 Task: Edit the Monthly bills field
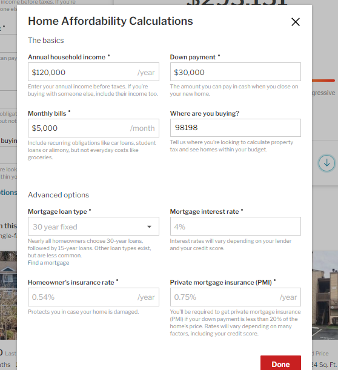click(x=93, y=128)
